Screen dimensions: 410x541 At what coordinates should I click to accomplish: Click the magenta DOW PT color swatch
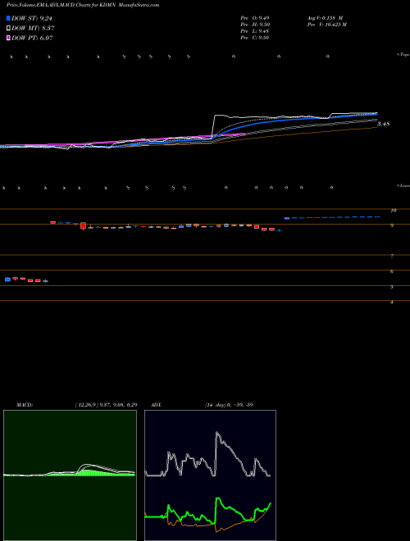click(8, 38)
